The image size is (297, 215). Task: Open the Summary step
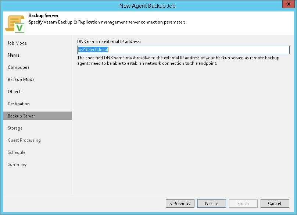pyautogui.click(x=17, y=165)
